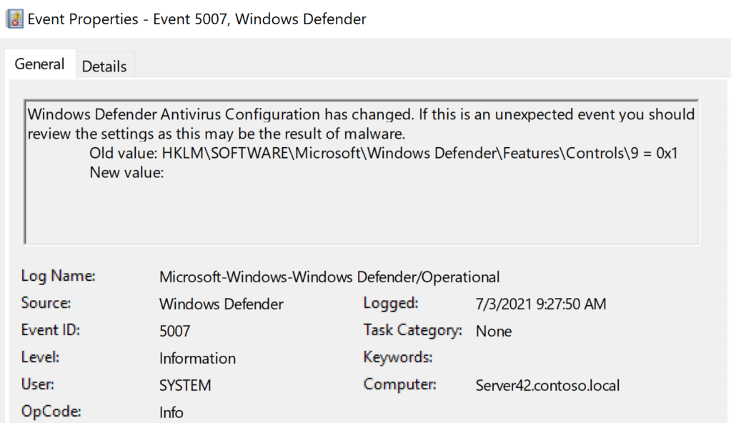Click the 'Log Name:' label
Image resolution: width=731 pixels, height=423 pixels.
point(59,277)
